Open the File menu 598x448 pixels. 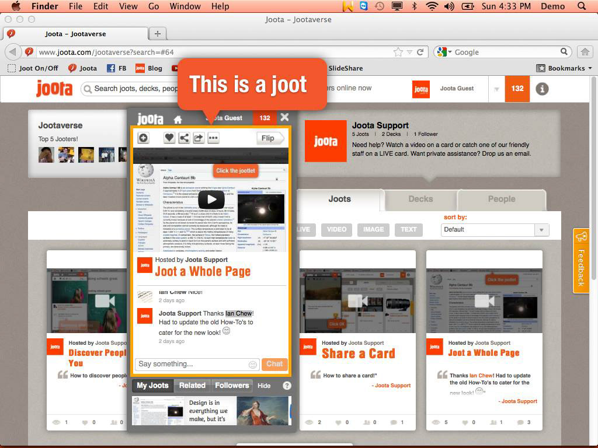[x=75, y=6]
